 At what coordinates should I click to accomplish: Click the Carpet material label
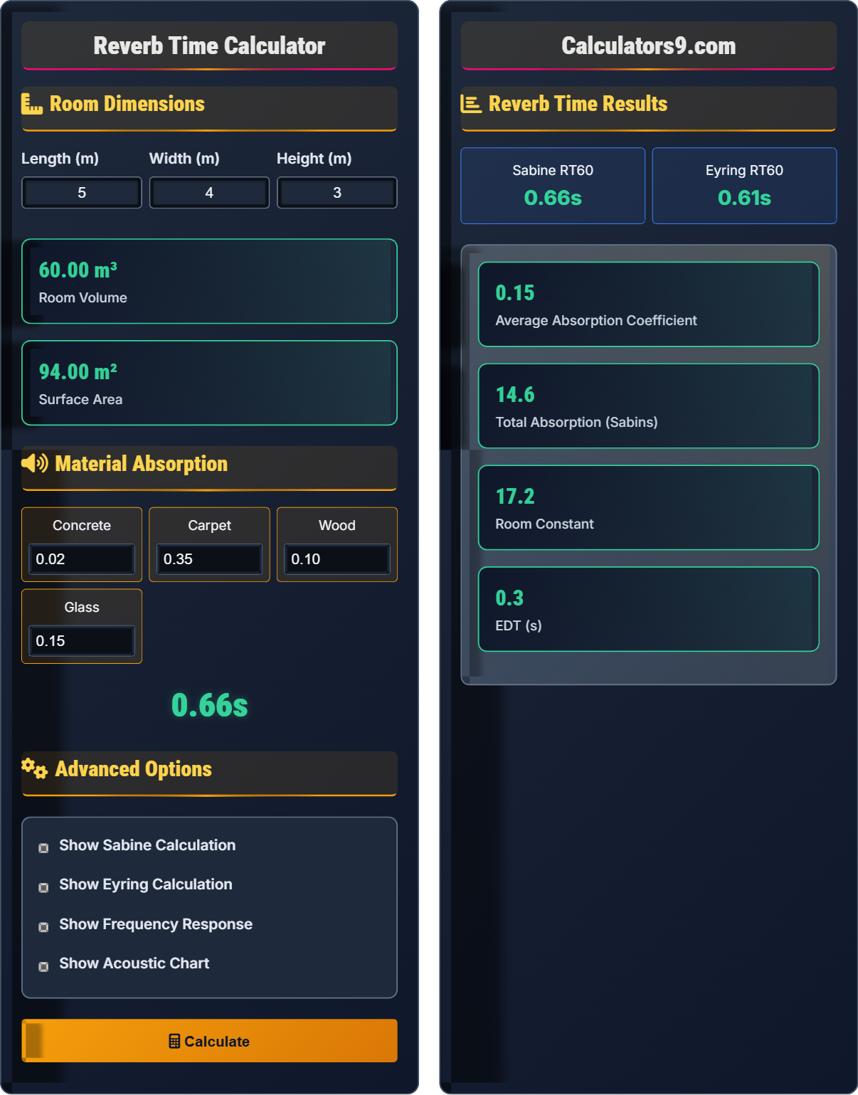tap(209, 526)
